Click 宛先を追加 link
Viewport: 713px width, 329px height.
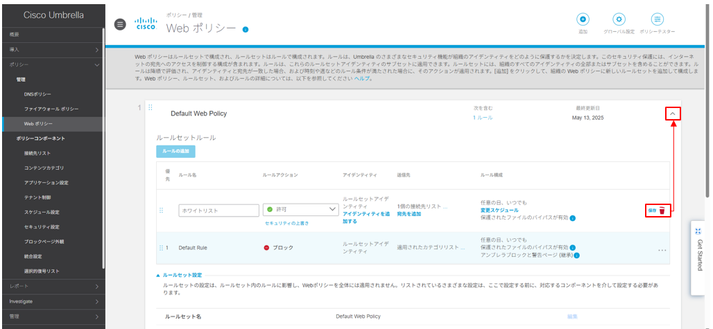click(x=409, y=214)
